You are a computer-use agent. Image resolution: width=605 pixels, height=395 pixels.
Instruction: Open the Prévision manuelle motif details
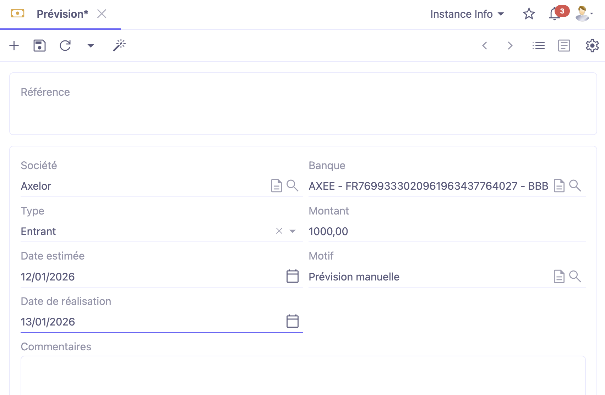click(x=559, y=276)
